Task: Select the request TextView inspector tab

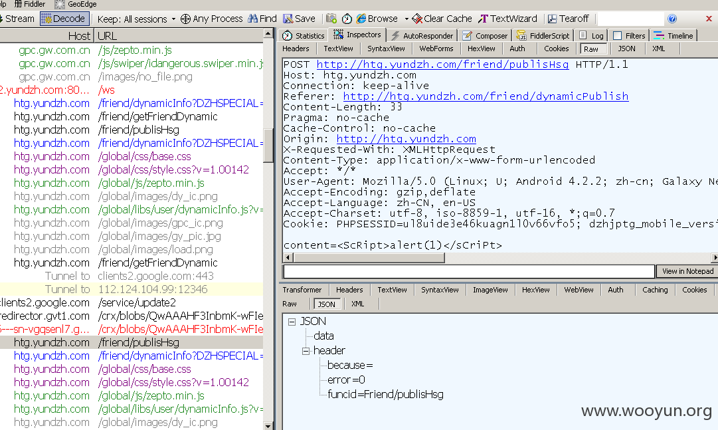Action: (x=338, y=49)
